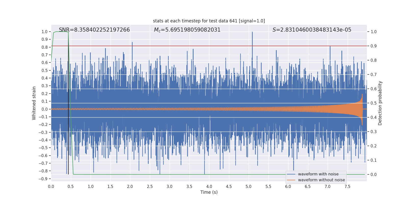Select the 3.5 tick on the Time axis
This screenshot has height=204, width=408.
click(189, 186)
